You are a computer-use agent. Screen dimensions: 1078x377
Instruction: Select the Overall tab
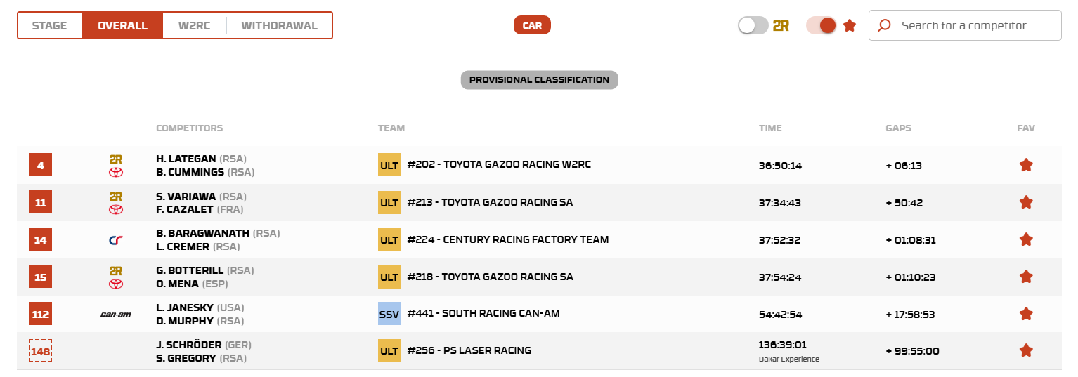tap(122, 25)
